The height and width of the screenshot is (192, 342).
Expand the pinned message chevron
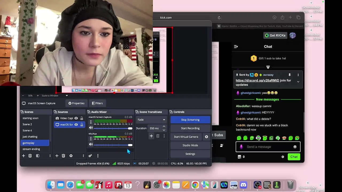[x=298, y=82]
